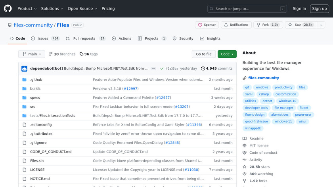Click the green check status icon
333x187 pixels.
[162, 69]
